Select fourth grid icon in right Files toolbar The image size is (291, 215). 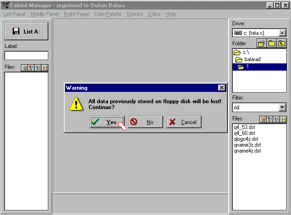[x=283, y=119]
